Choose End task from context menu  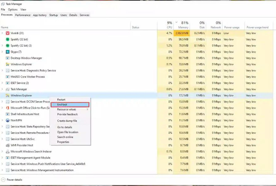click(x=70, y=104)
